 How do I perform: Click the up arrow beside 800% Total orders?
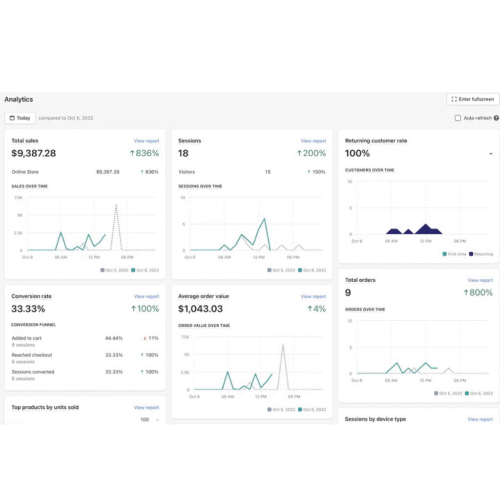click(x=466, y=293)
